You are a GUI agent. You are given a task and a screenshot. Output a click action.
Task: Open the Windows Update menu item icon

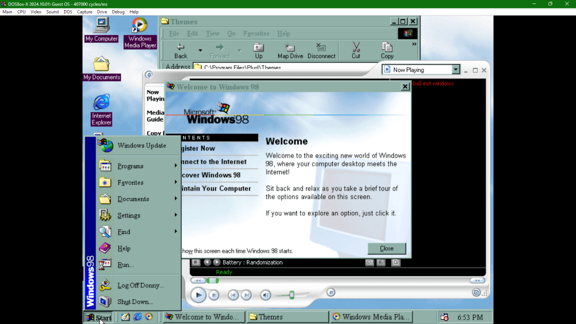point(106,145)
